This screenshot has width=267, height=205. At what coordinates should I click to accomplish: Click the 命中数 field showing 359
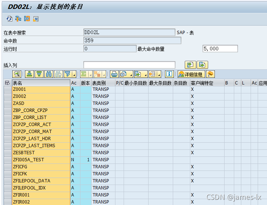[x=132, y=40]
